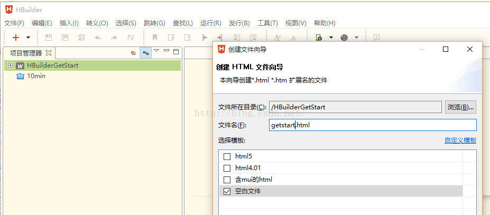
Task: Open the 视图(V) menu
Action: tap(296, 23)
